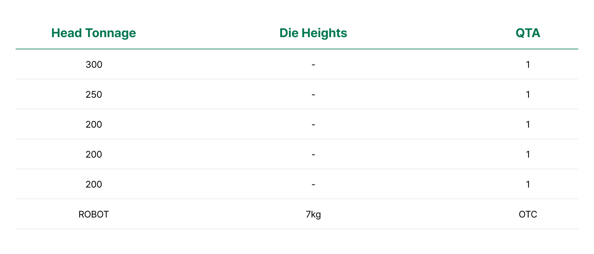Select the first 200 tonnage cell
Image resolution: width=594 pixels, height=254 pixels.
click(x=94, y=125)
